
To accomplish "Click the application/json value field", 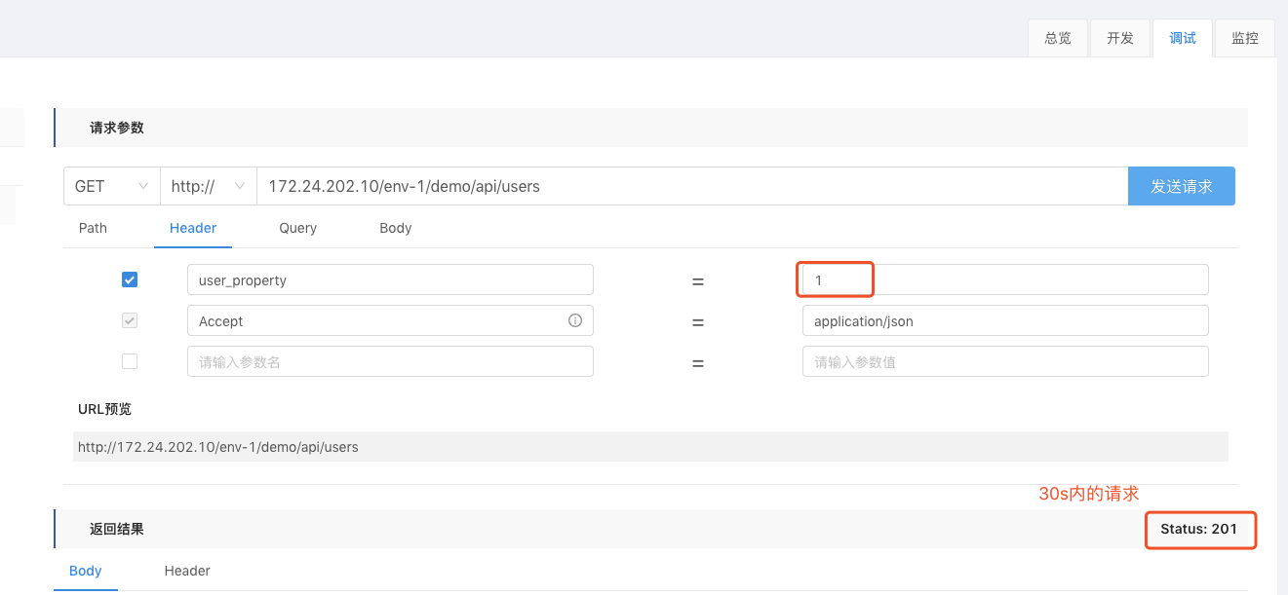I will [1004, 320].
